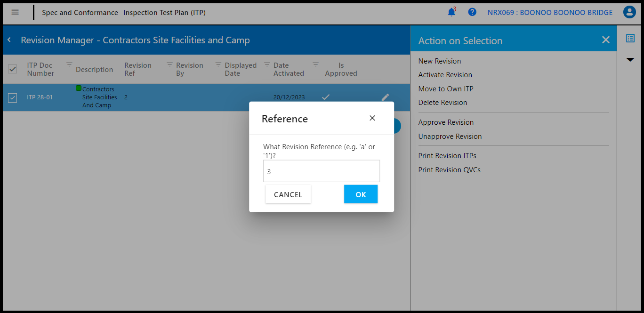Close the Reference dialog with X
Screen dimensions: 644x313
[372, 118]
